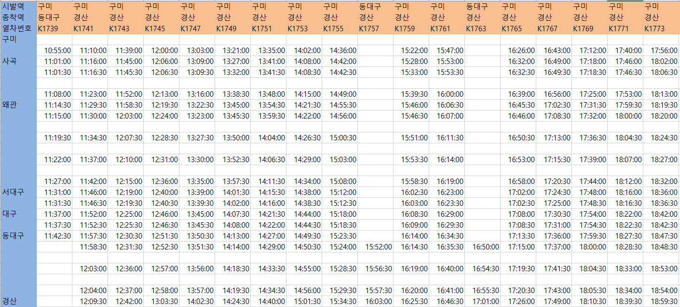Select train number cell K1769
This screenshot has height=307, width=680.
click(590, 28)
